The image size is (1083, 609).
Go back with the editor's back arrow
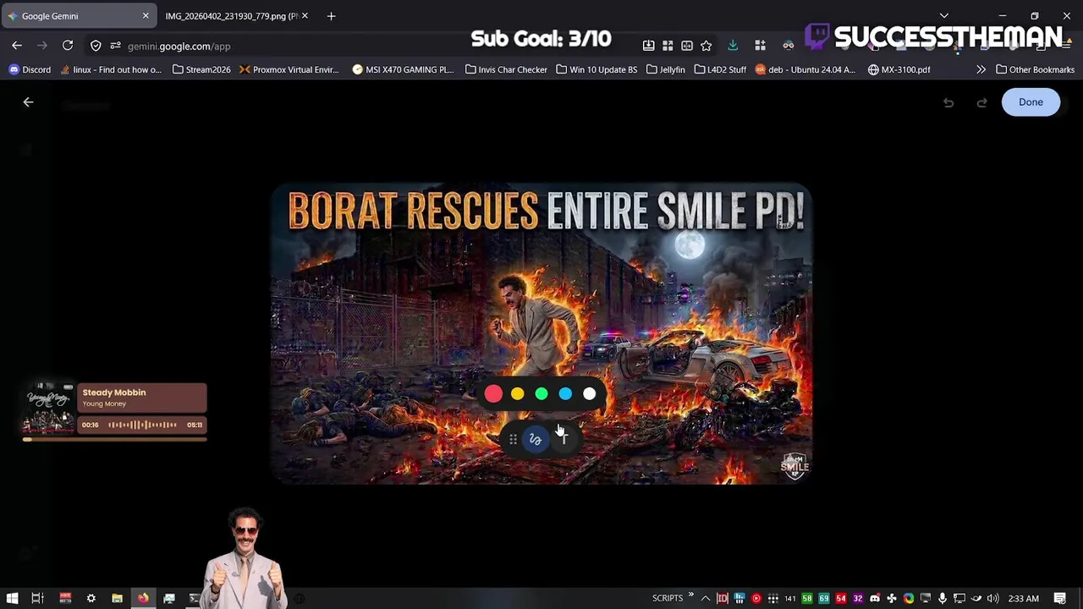28,102
